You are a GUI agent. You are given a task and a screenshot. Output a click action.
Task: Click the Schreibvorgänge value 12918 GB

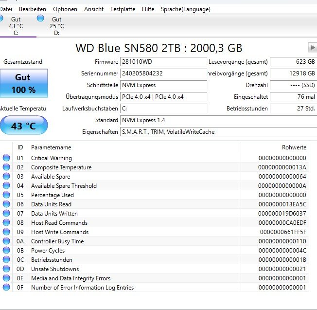[293, 73]
